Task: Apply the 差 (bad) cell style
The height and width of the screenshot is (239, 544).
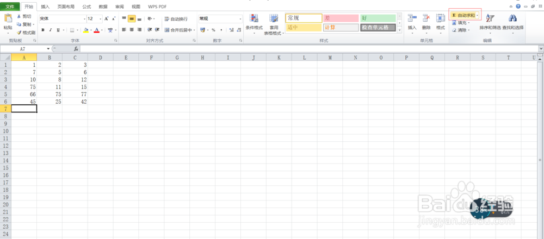Action: 341,18
